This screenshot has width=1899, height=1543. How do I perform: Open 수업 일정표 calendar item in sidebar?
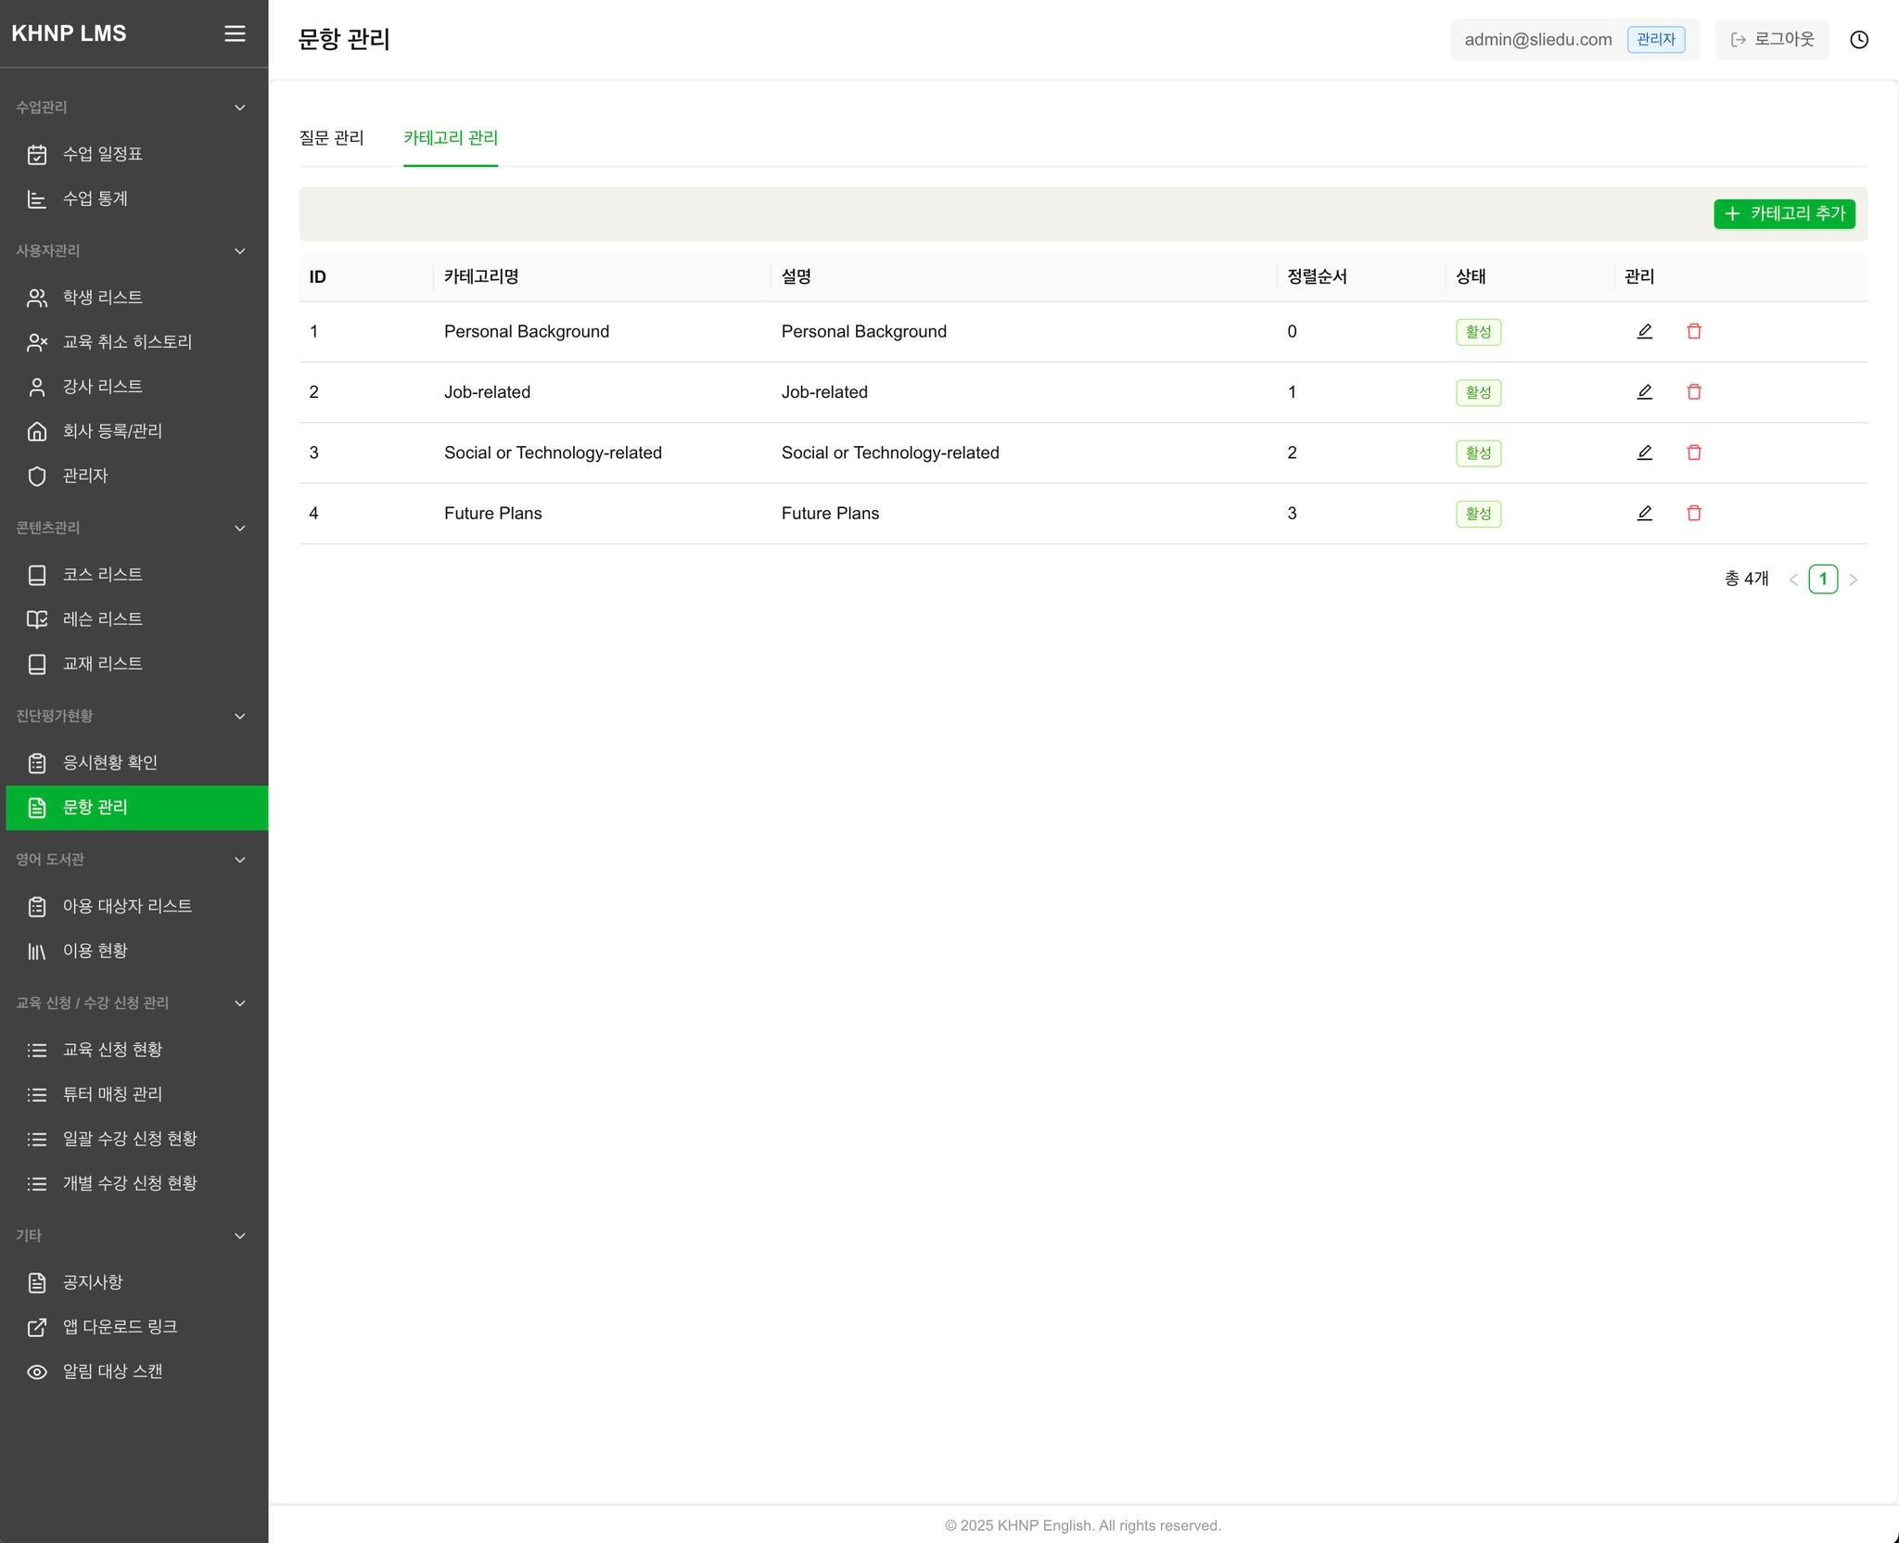coord(102,154)
